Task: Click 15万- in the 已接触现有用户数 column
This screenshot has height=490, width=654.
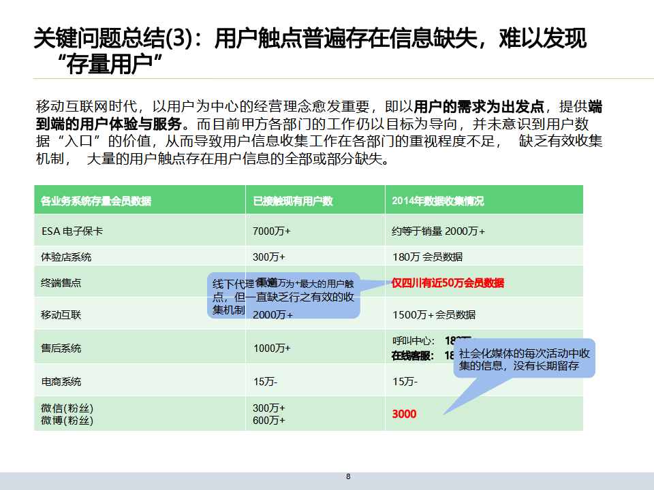Action: coord(265,382)
